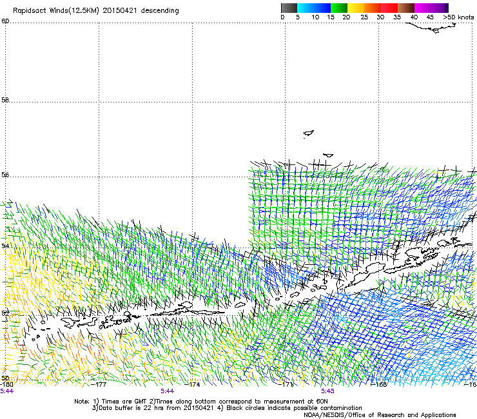Click the latitude label 50
The image size is (477, 419).
[5, 378]
